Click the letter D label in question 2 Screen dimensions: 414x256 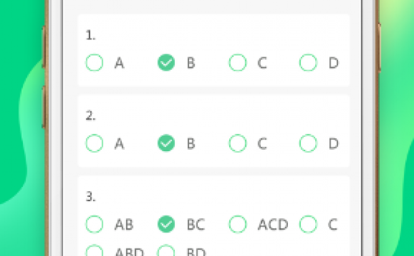pos(334,144)
